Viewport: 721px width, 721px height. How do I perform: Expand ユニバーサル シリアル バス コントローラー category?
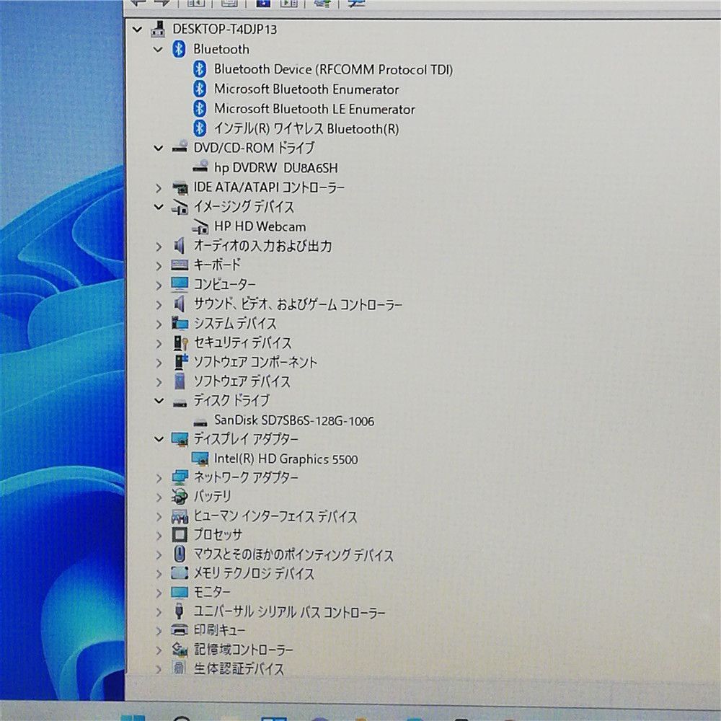(159, 612)
